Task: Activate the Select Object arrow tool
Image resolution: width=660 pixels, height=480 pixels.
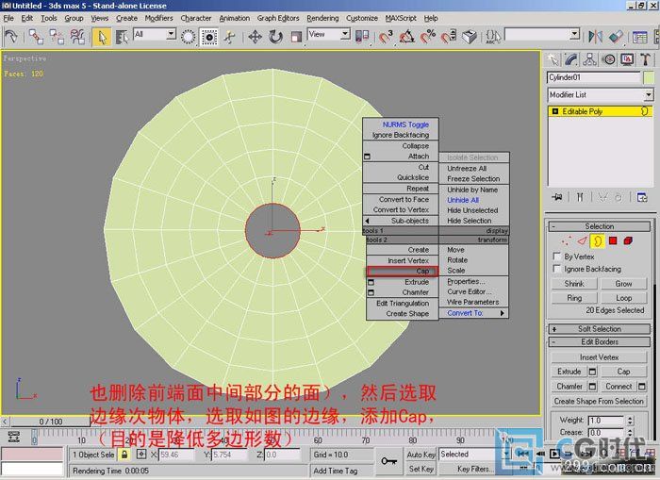Action: 102,37
